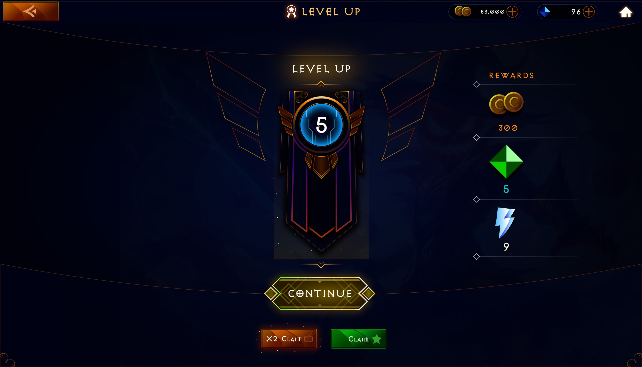Image resolution: width=642 pixels, height=367 pixels.
Task: Click the Continue button
Action: tap(320, 293)
